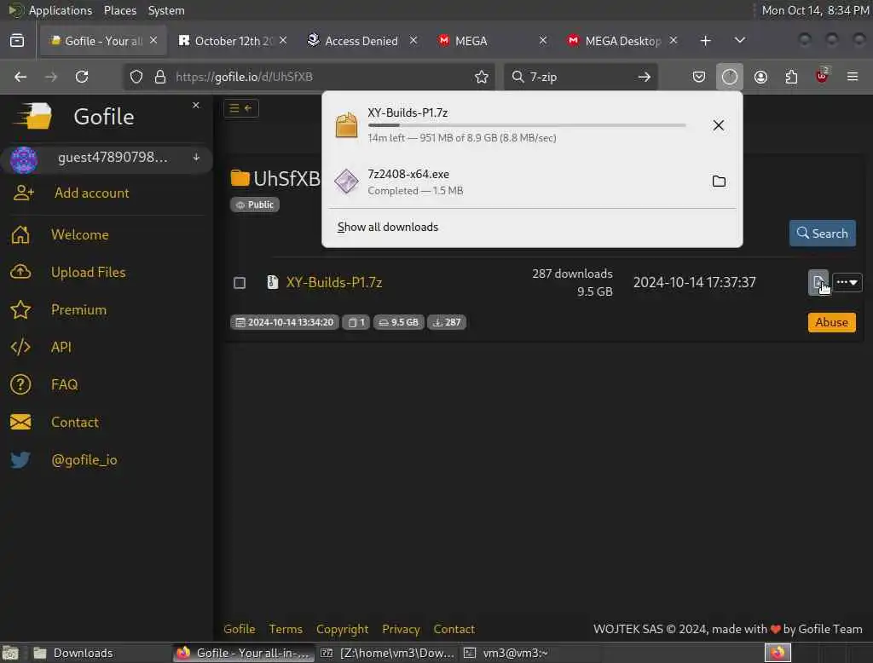Open the Privacy footer link
873x663 pixels.
(x=401, y=629)
